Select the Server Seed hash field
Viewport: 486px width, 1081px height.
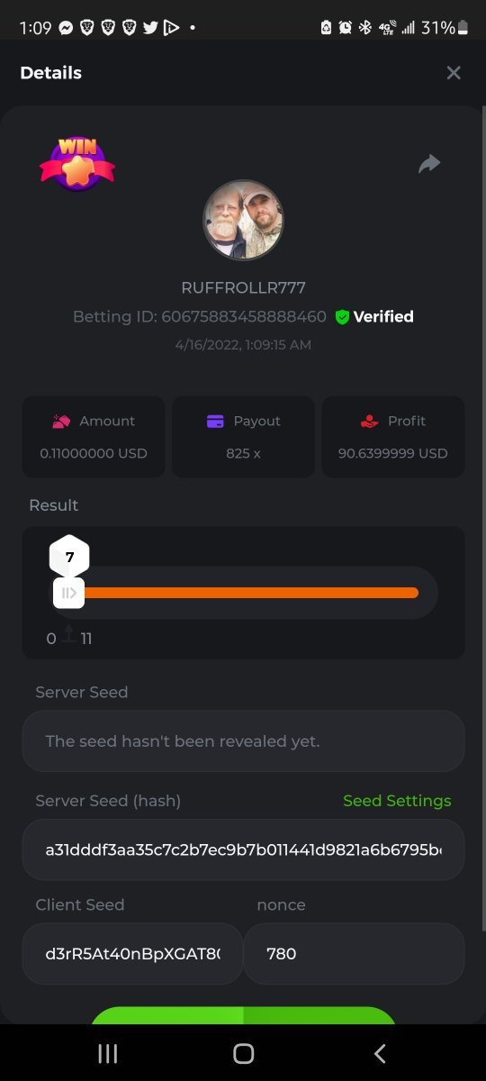point(243,849)
